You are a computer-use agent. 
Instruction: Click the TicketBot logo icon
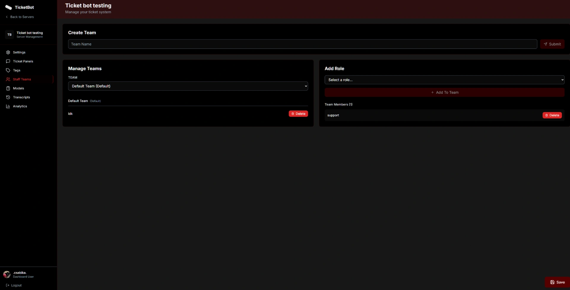(x=8, y=7)
